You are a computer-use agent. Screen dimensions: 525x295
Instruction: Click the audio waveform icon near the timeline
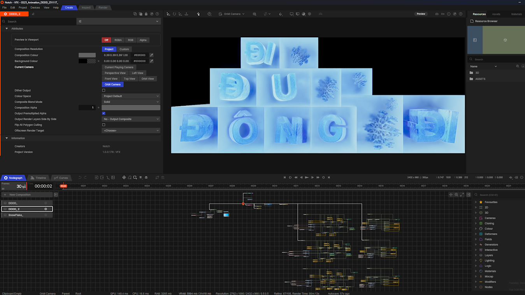click(511, 178)
